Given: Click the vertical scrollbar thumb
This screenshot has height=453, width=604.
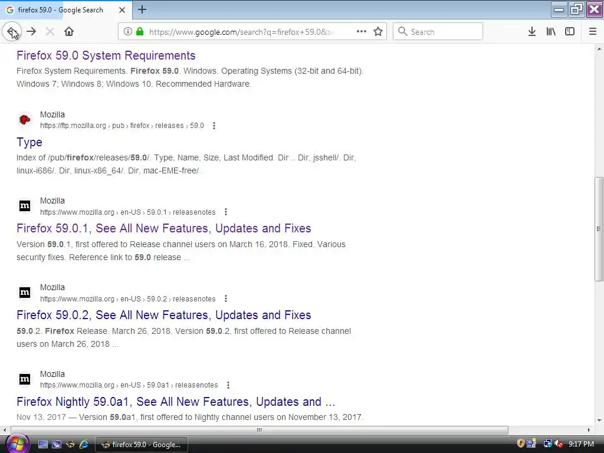Looking at the screenshot, I should pyautogui.click(x=599, y=229).
